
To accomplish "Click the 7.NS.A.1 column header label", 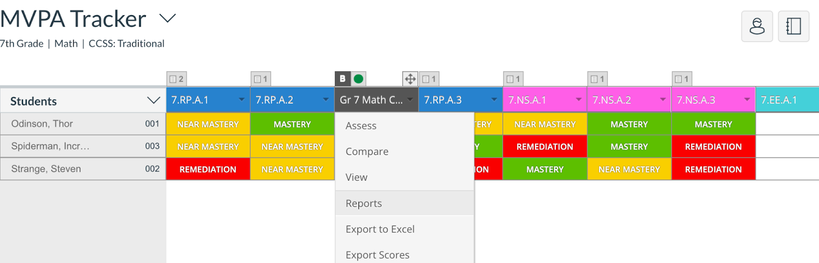I will [x=527, y=100].
